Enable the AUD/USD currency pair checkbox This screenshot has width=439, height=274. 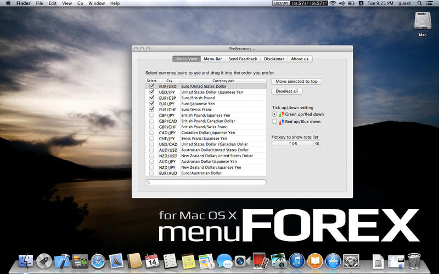151,150
